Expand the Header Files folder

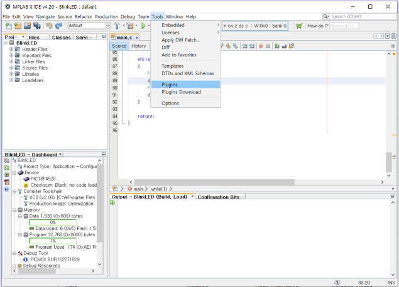coord(11,49)
